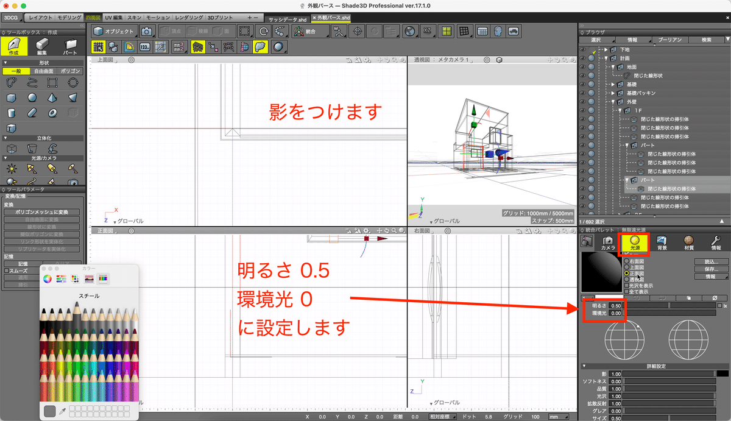Click the ブーリアン button in browser

tap(669, 40)
